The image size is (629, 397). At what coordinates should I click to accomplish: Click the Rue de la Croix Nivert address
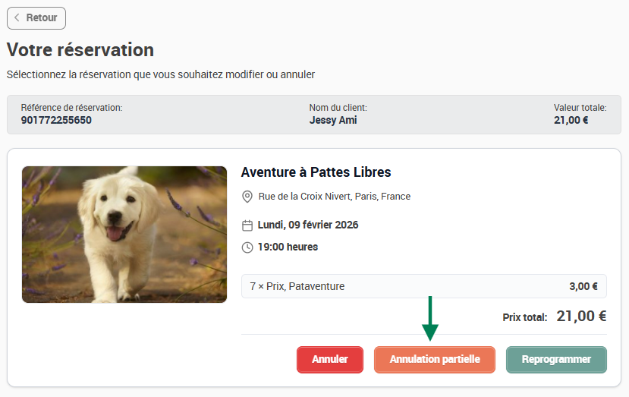[334, 197]
